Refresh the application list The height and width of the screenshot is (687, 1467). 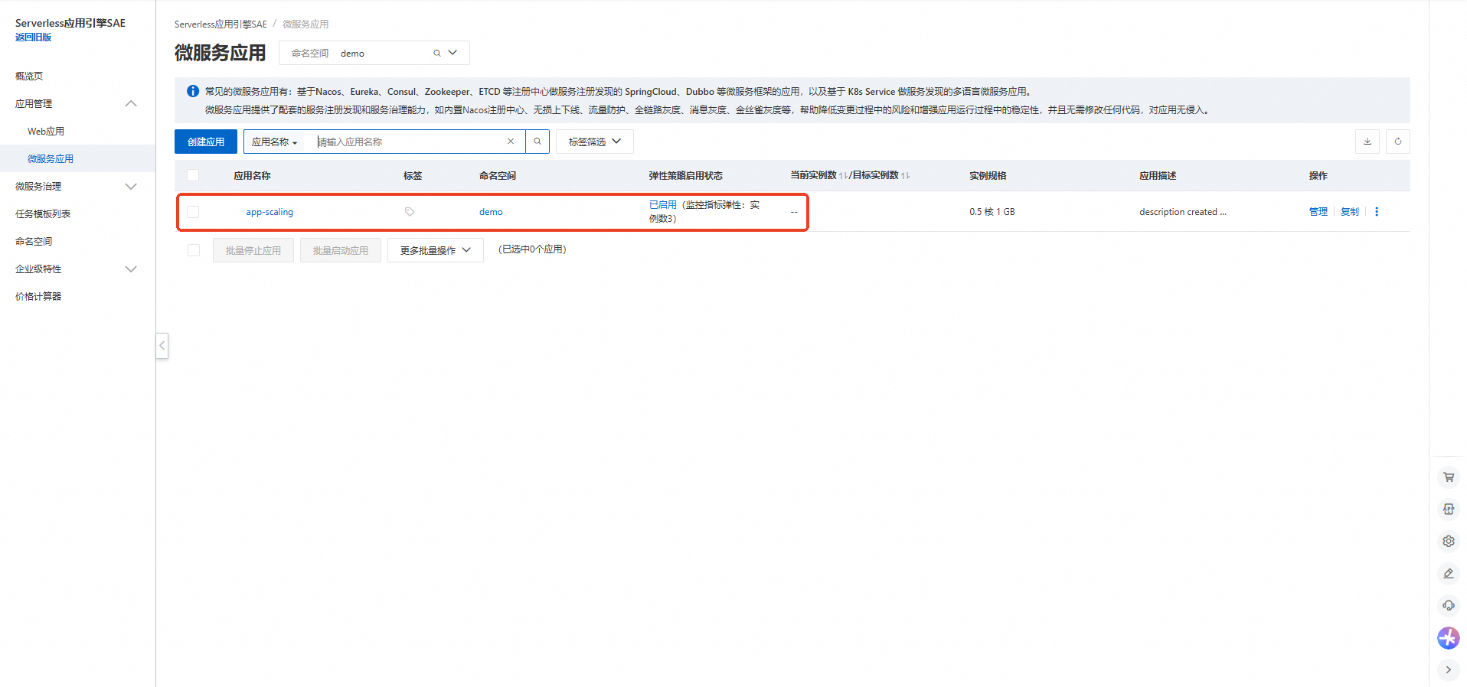point(1398,142)
